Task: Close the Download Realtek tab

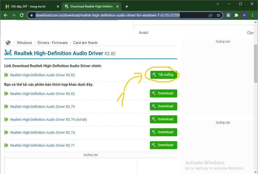Action: 117,6
